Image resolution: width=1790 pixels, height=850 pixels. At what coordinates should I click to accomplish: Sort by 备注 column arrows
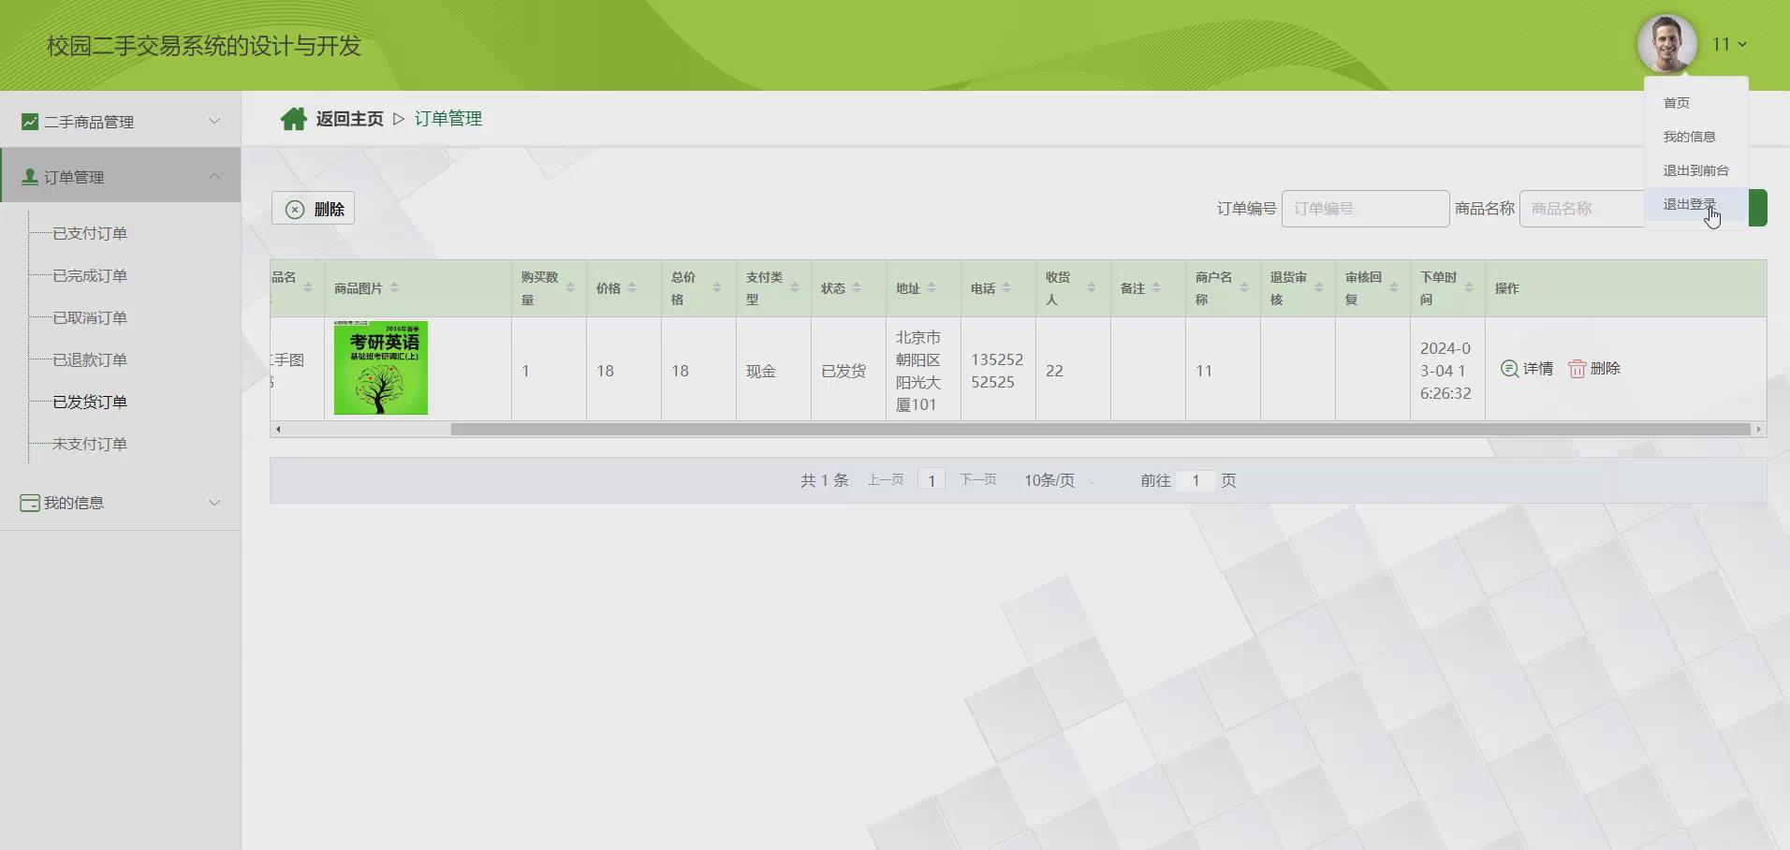click(1156, 288)
